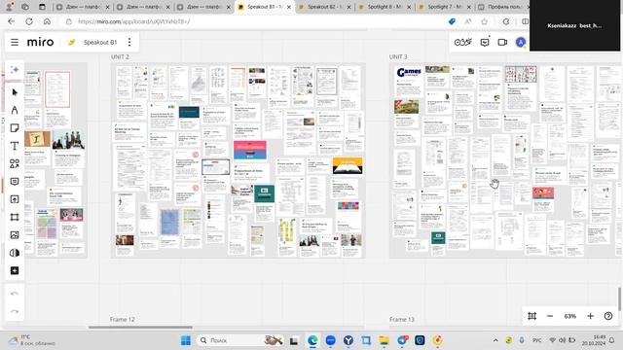The image size is (623, 350).
Task: Open the timer and activities icons
Action: point(463,42)
